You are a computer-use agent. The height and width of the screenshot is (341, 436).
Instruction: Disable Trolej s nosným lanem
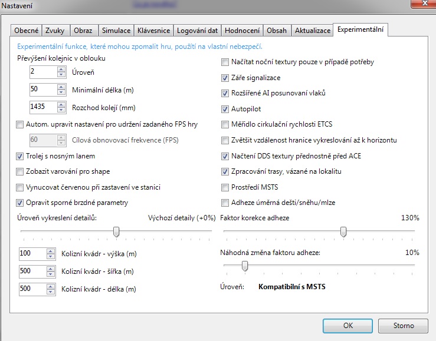pos(21,156)
